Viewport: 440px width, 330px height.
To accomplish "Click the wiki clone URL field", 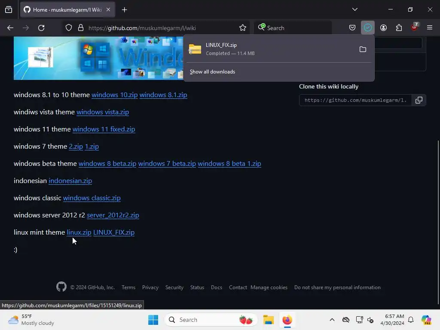I will (355, 100).
